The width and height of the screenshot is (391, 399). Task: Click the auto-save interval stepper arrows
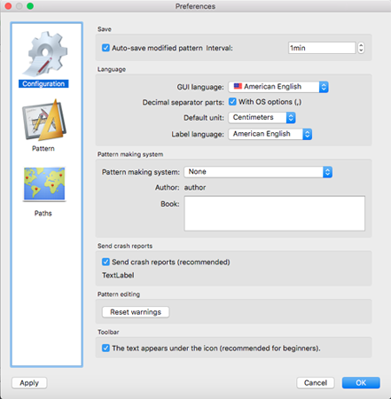click(x=361, y=48)
